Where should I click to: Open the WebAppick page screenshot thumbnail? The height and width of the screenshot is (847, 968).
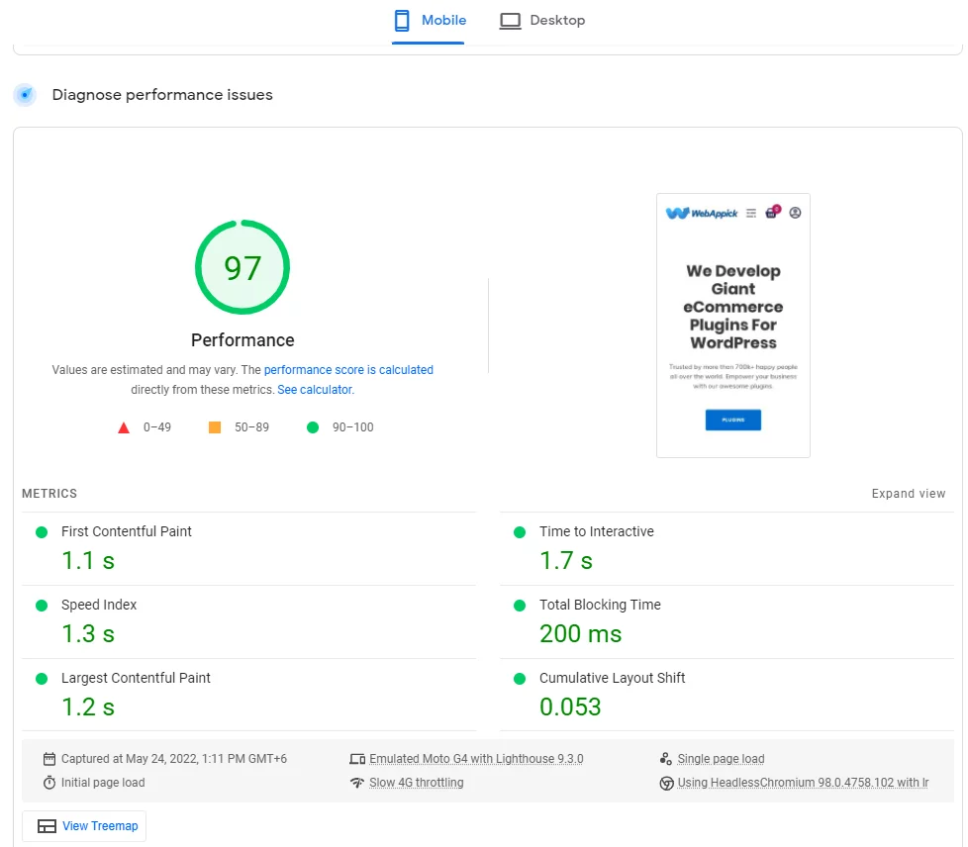[x=733, y=326]
